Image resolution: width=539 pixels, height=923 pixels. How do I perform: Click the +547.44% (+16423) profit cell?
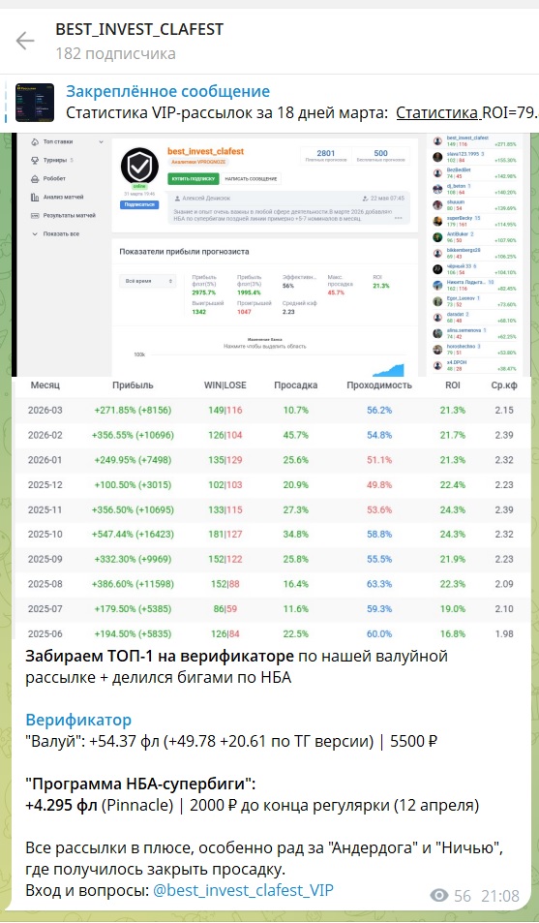tap(133, 534)
